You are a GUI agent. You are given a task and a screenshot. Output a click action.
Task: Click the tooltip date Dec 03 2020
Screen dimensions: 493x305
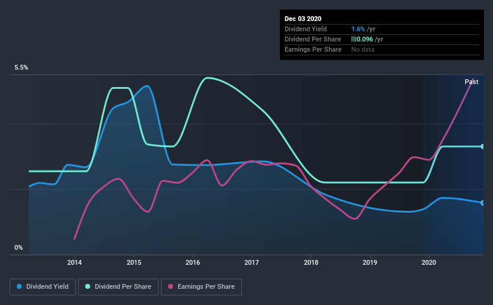(x=303, y=19)
